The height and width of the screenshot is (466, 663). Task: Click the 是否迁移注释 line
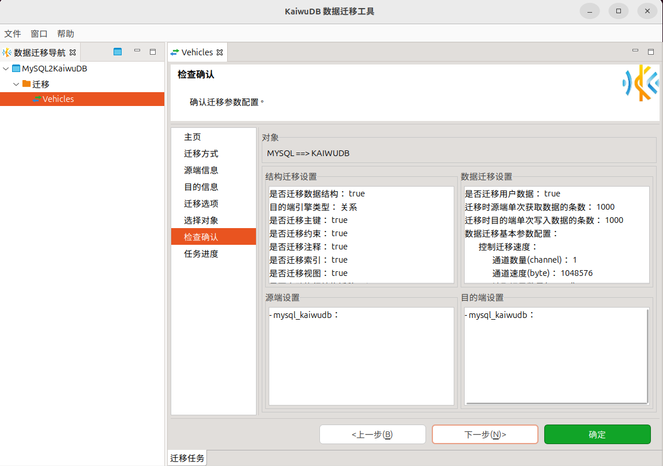pos(308,247)
